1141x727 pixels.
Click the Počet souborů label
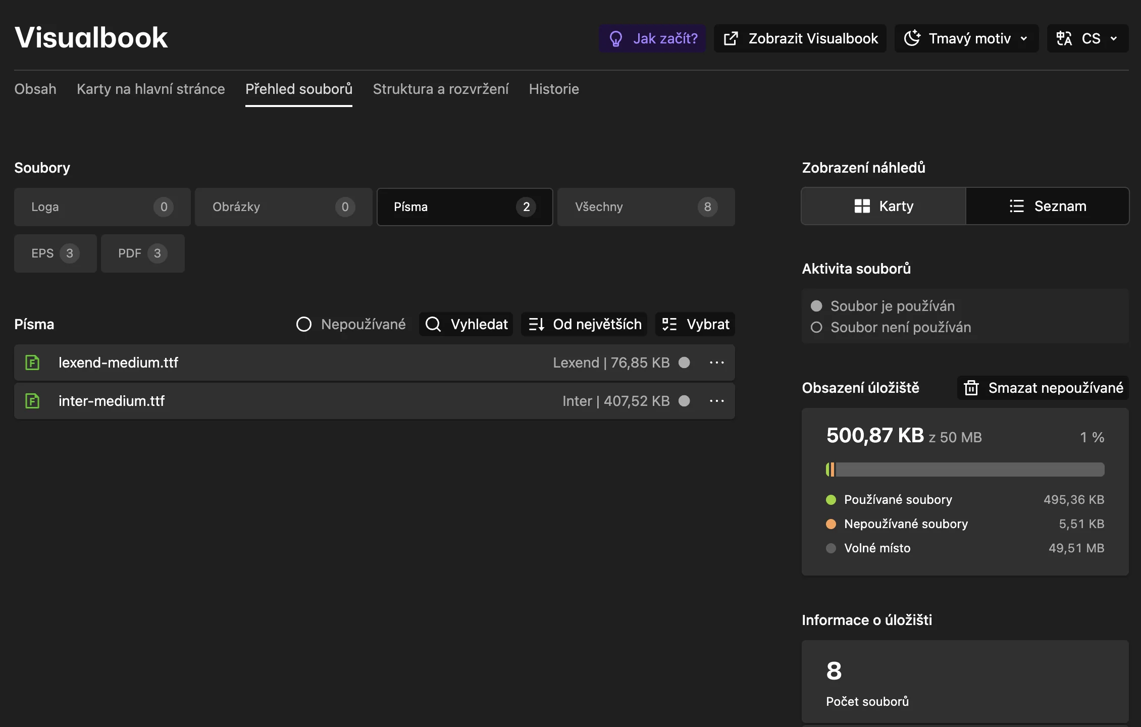(867, 701)
